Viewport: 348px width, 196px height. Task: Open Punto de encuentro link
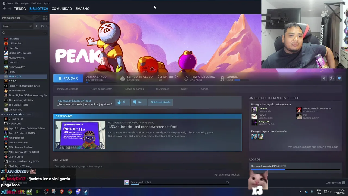pos(101,89)
